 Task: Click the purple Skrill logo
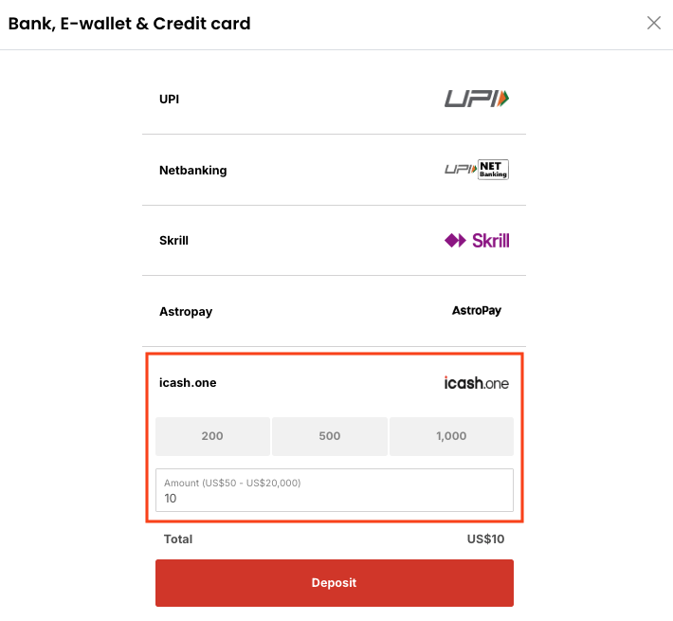(x=477, y=241)
